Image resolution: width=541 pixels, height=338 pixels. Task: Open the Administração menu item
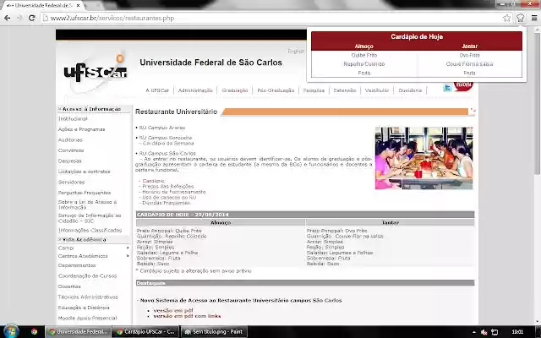point(195,90)
